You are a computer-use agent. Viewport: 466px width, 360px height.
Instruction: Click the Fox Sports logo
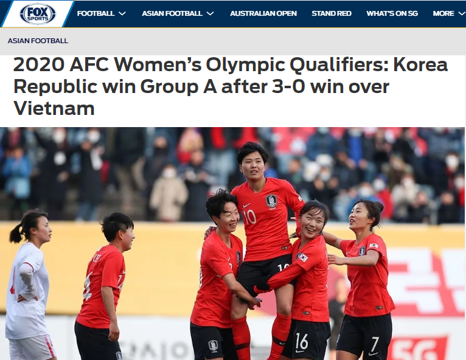38,13
